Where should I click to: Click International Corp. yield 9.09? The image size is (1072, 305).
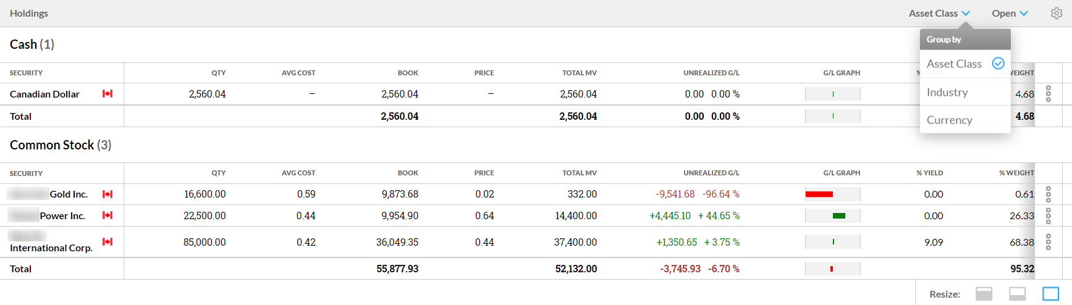[x=934, y=242]
